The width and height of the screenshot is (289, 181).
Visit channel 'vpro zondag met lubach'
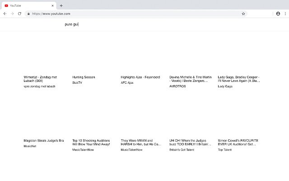pyautogui.click(x=39, y=86)
